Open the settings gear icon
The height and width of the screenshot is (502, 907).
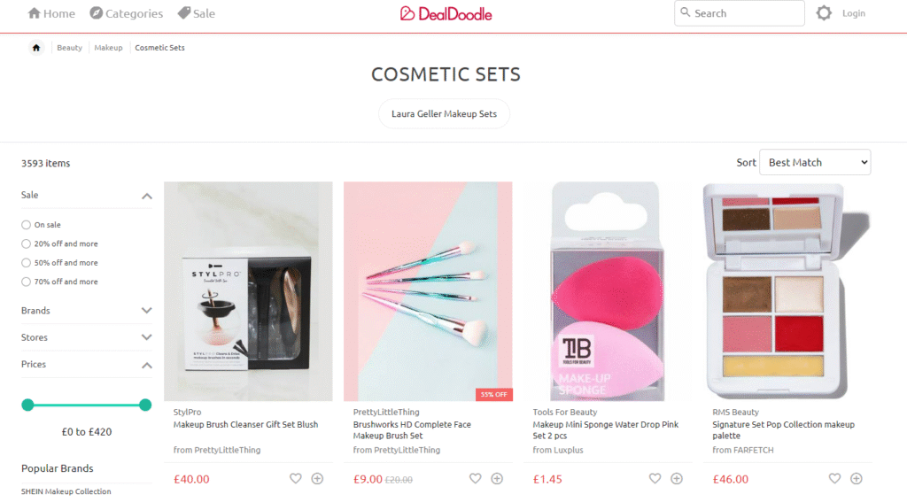(x=824, y=12)
